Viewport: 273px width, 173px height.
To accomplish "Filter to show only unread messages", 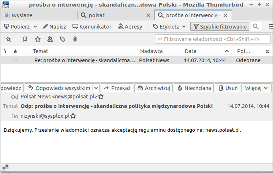I will [x=25, y=39].
